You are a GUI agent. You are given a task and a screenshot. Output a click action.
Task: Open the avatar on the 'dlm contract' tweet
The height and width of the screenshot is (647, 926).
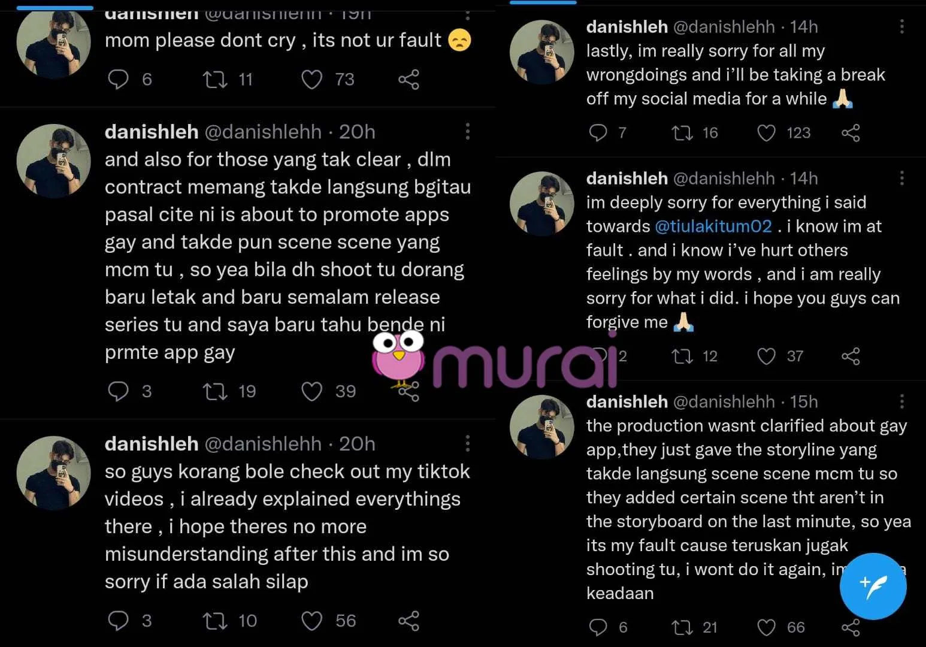pyautogui.click(x=54, y=161)
